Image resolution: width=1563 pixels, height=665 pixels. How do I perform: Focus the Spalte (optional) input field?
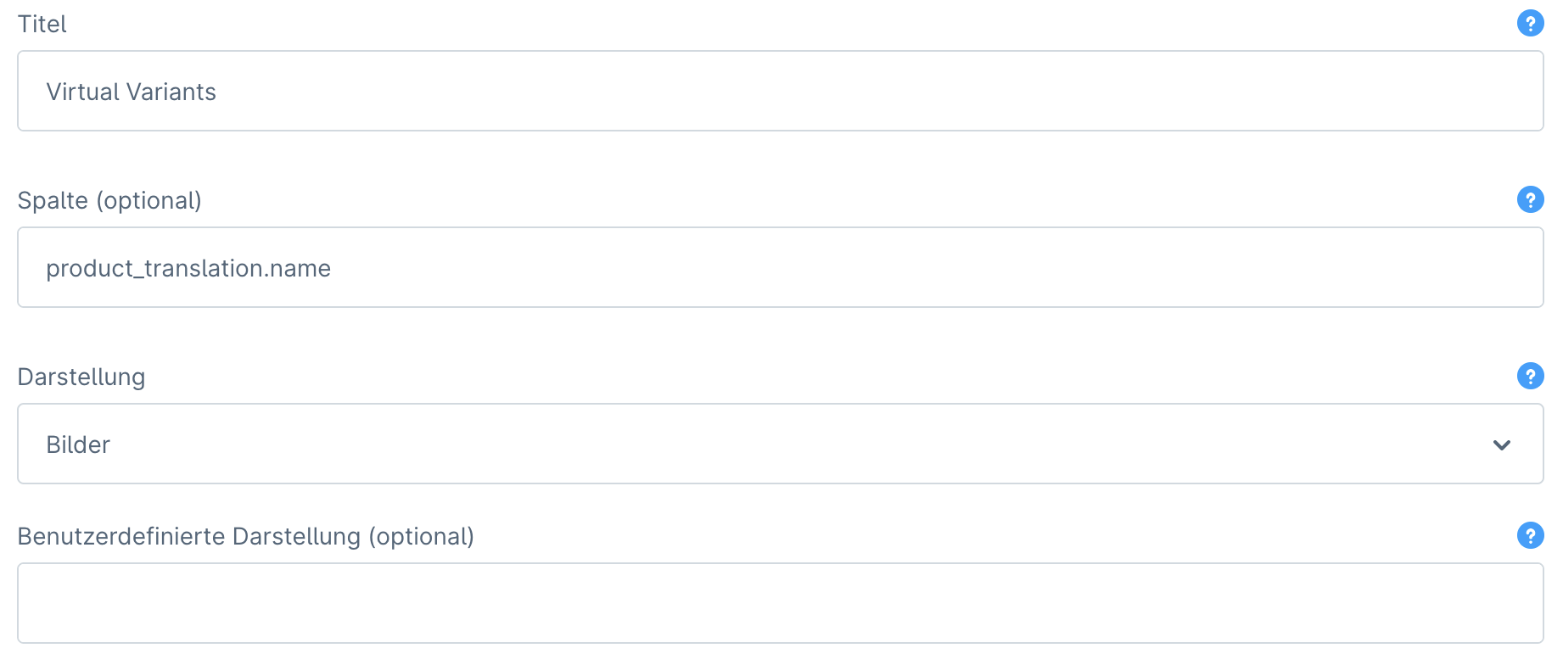point(780,267)
